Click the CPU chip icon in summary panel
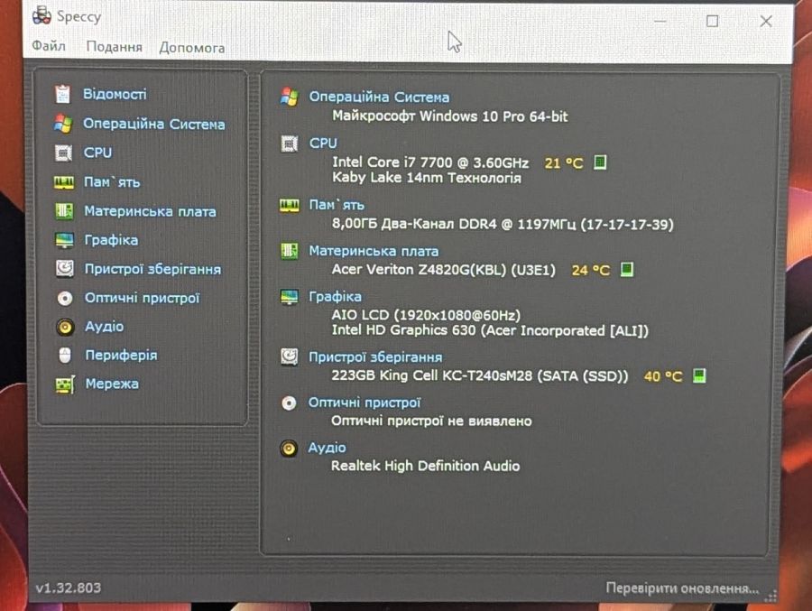 [290, 143]
